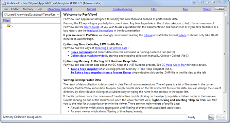
Task: Open the Troubleshooting link
Action: pyautogui.click(x=122, y=9)
